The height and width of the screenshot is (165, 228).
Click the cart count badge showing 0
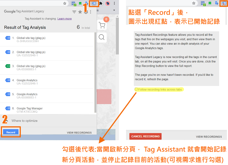[x=106, y=19]
